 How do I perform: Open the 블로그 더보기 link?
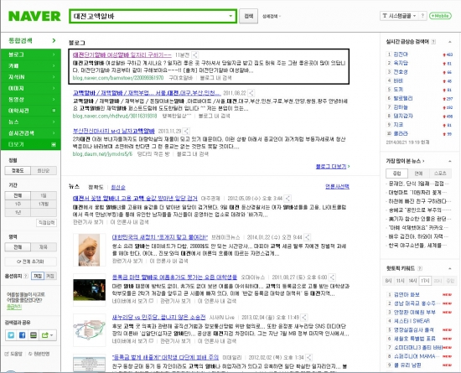point(333,166)
